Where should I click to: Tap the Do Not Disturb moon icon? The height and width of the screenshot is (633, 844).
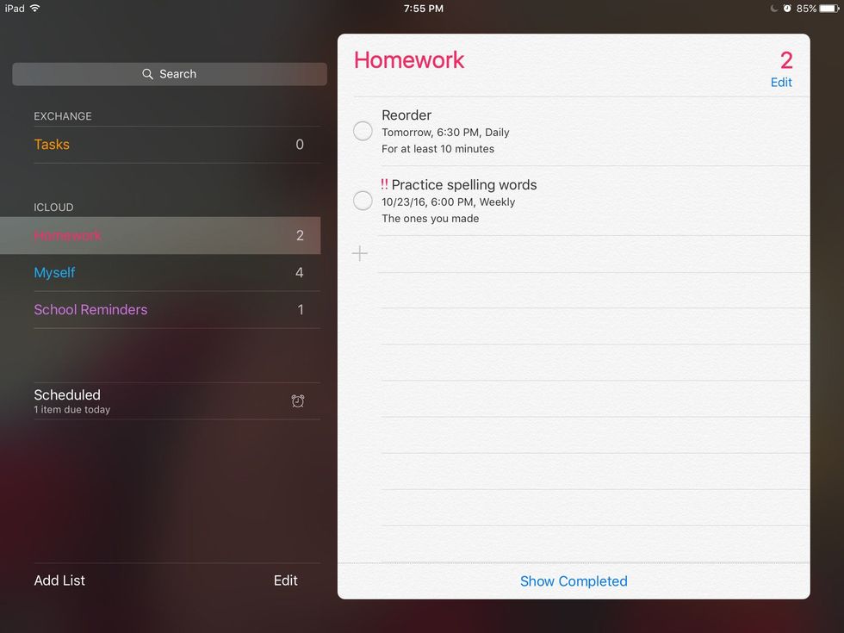pos(774,9)
